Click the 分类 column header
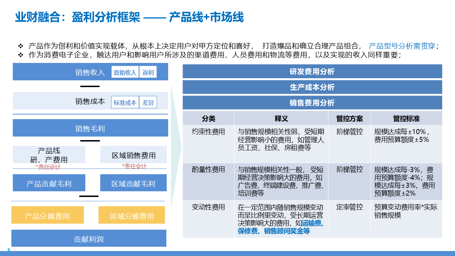This screenshot has height=256, width=455. 209,118
